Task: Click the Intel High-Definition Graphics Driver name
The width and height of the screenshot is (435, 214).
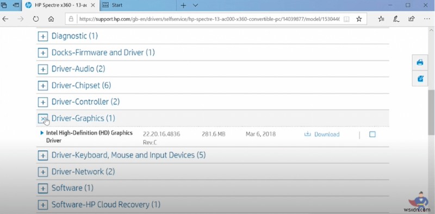Action: (x=89, y=137)
